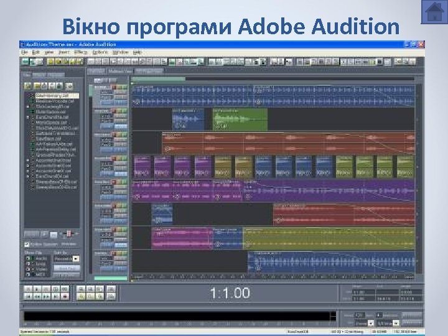Switch to the CD Project View tab
This screenshot has width=448, height=336.
(x=149, y=71)
